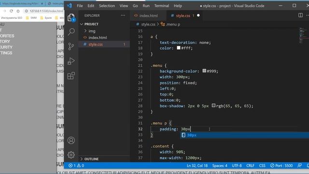Click the EXPLORER panel title
309x174 pixels.
pos(92,15)
